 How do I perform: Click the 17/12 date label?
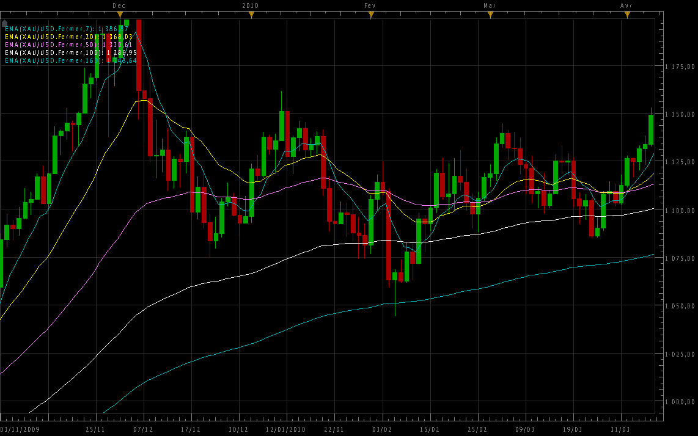tap(191, 429)
